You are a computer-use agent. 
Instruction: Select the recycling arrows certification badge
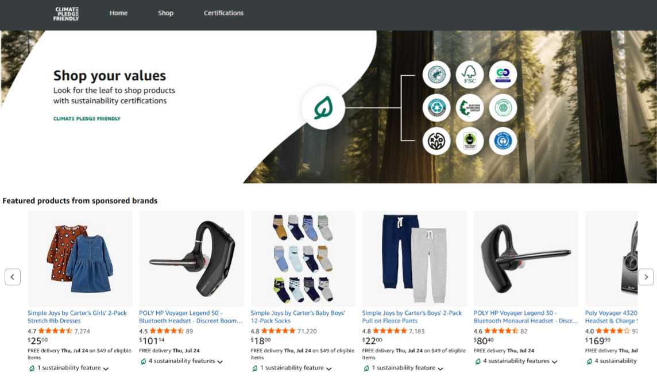436,107
